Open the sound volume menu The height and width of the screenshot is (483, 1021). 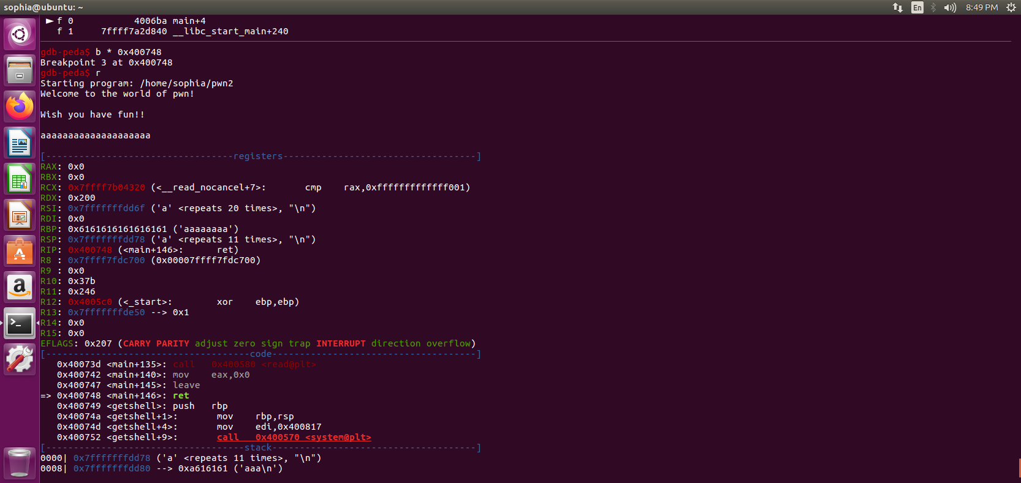click(x=950, y=7)
